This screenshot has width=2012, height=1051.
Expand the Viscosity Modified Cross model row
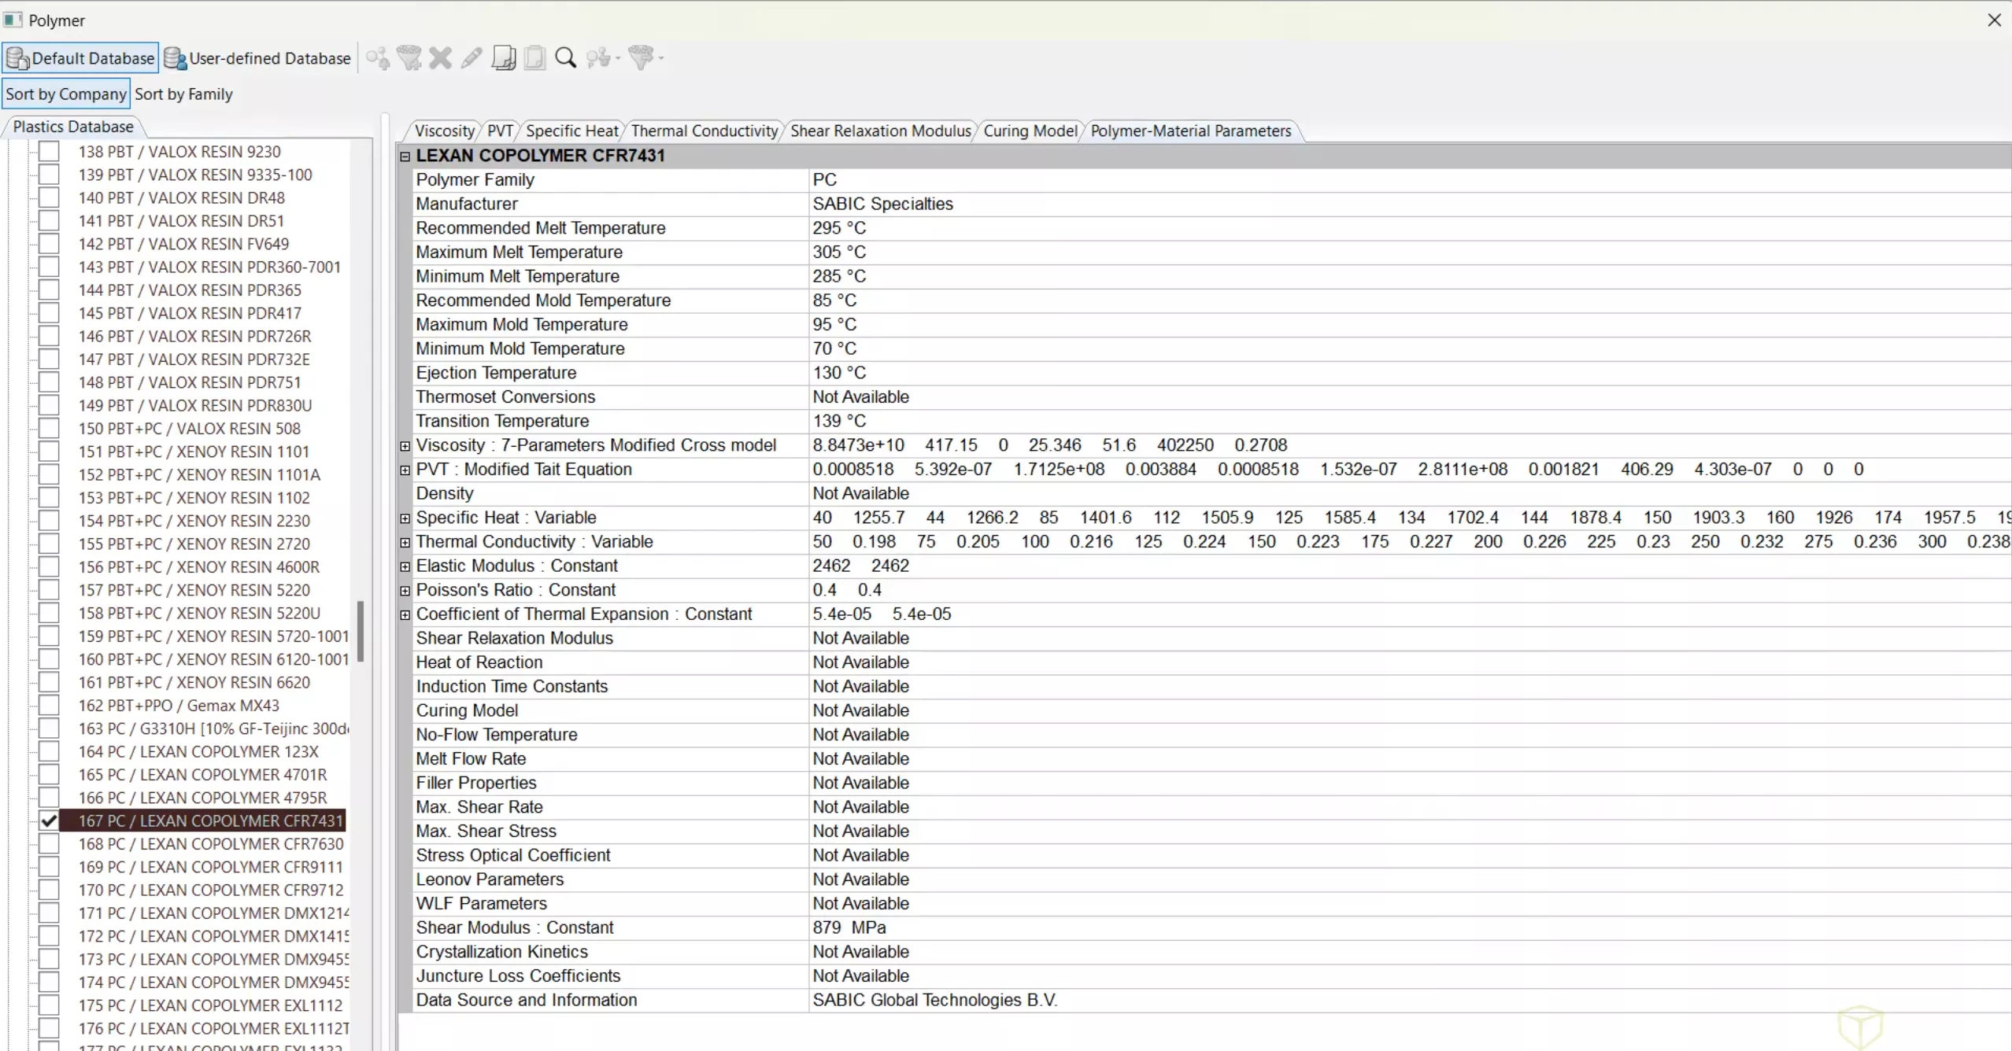coord(405,445)
